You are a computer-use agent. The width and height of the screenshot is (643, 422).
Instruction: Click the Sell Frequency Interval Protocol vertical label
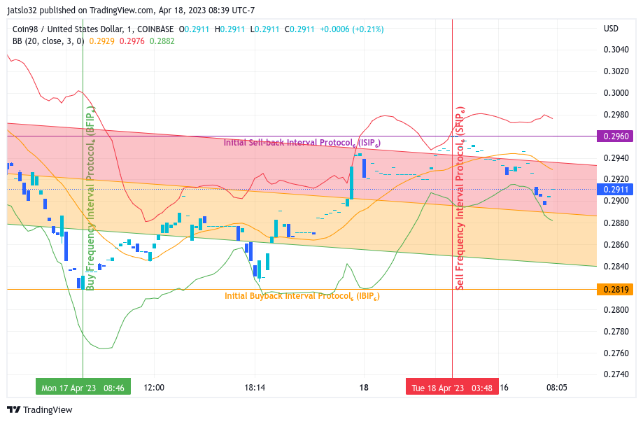pos(460,199)
